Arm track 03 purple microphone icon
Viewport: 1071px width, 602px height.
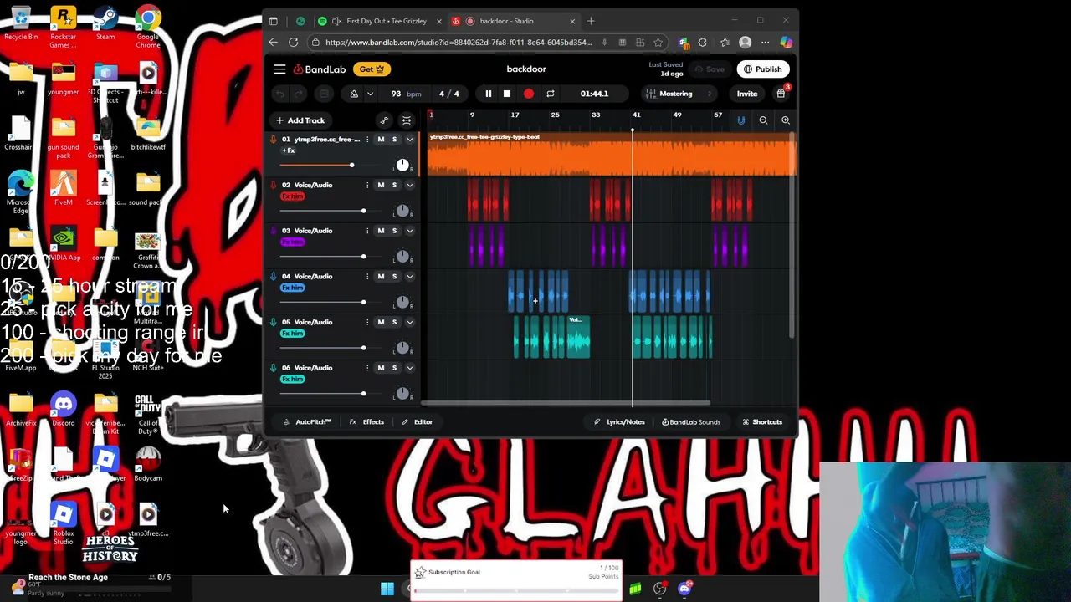click(273, 231)
